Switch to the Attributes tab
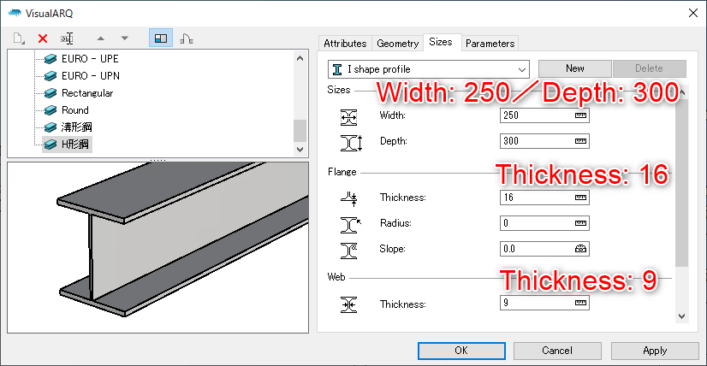Viewport: 707px width, 366px height. (346, 44)
